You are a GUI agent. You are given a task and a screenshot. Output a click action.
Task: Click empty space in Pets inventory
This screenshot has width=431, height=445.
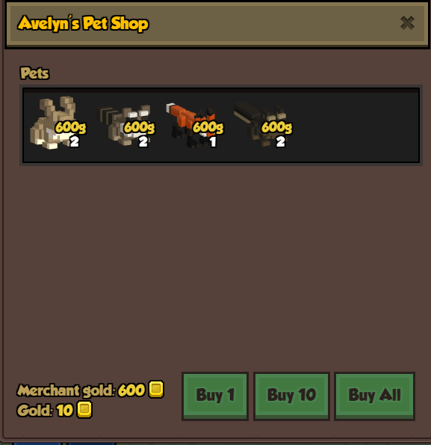(354, 125)
